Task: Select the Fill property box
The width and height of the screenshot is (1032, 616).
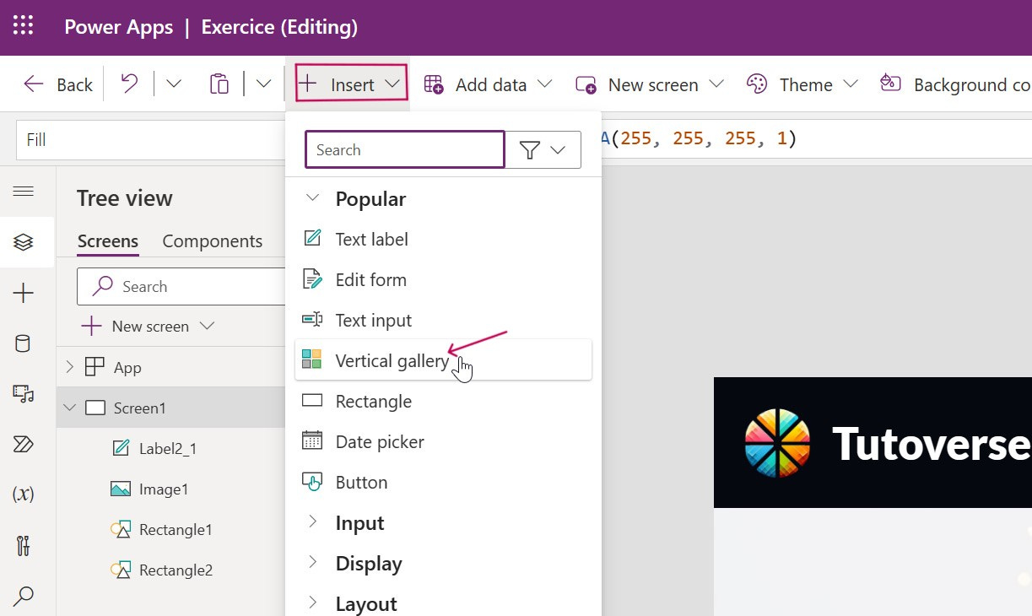Action: [150, 139]
